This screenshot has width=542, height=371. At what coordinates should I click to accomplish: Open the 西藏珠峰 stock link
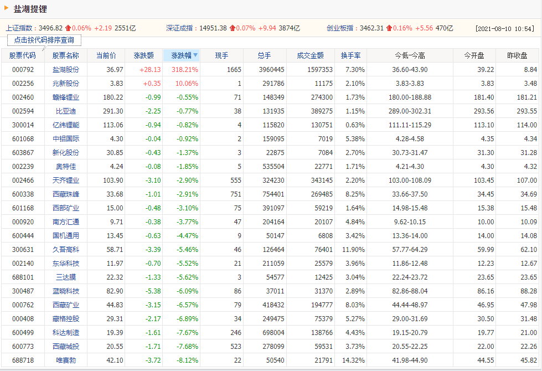point(66,194)
